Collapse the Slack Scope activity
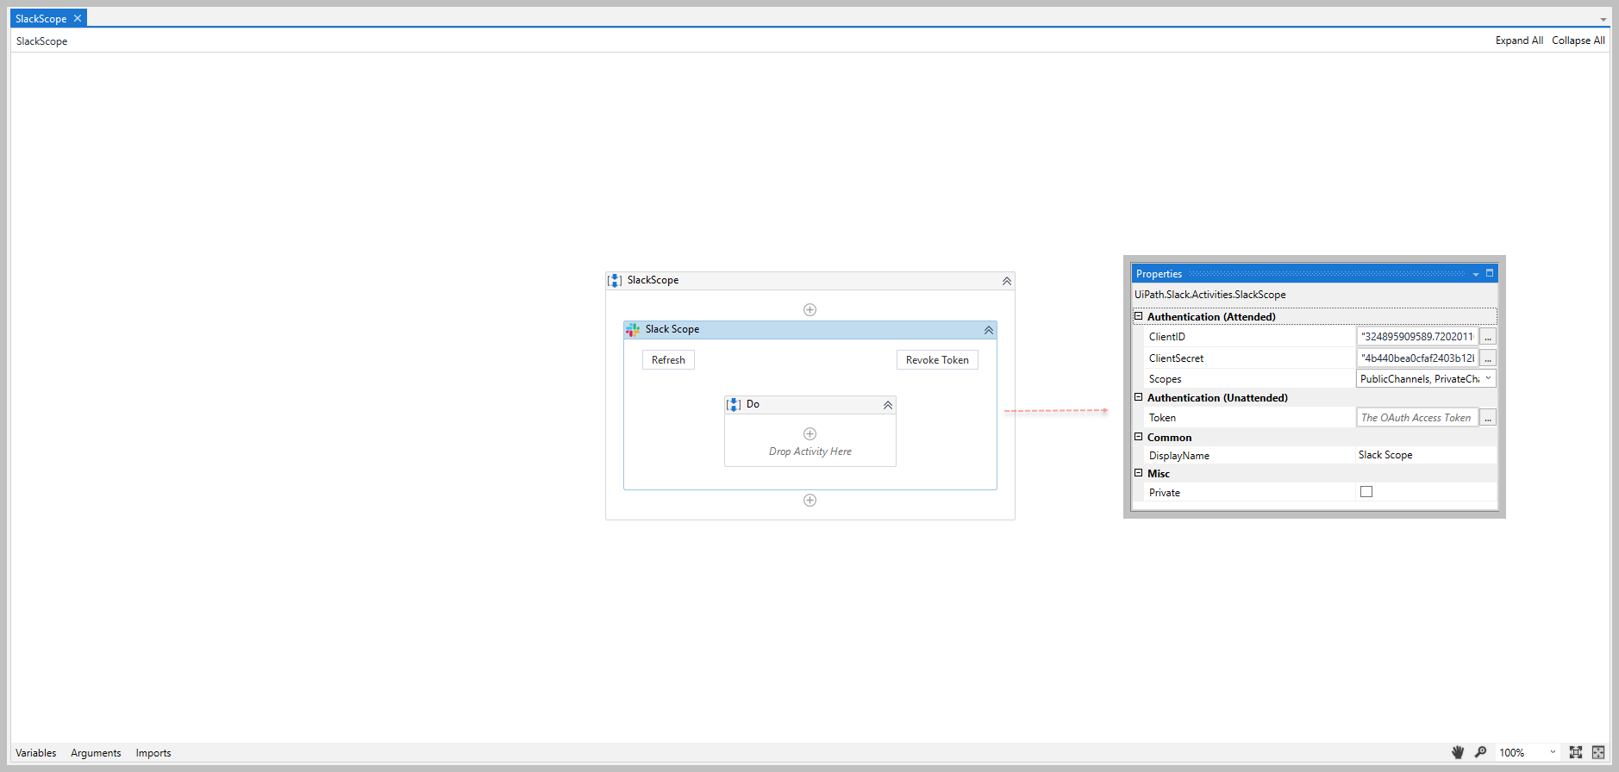1619x772 pixels. 989,330
